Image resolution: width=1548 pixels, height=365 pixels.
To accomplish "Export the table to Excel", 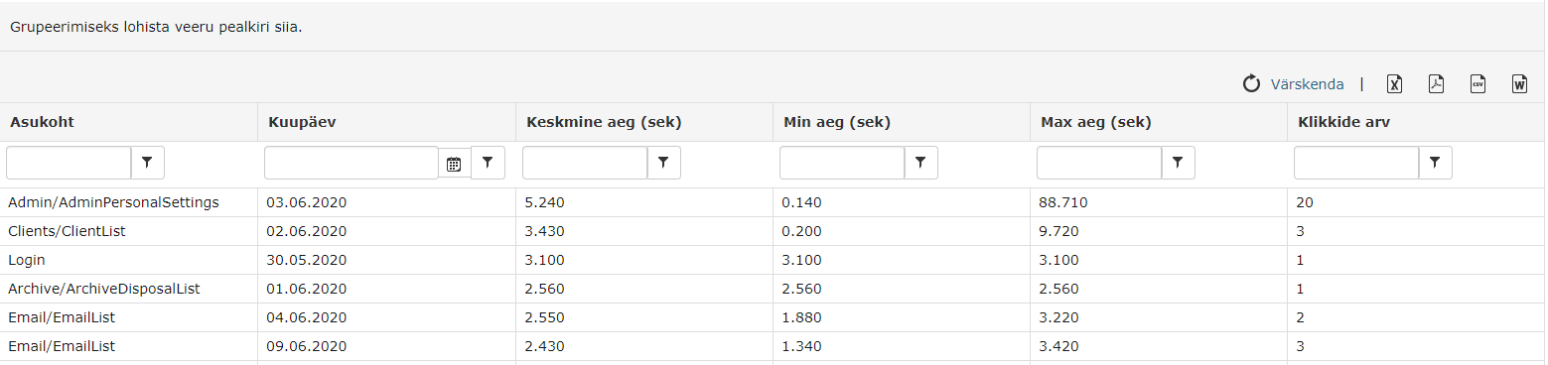I will pyautogui.click(x=1394, y=84).
